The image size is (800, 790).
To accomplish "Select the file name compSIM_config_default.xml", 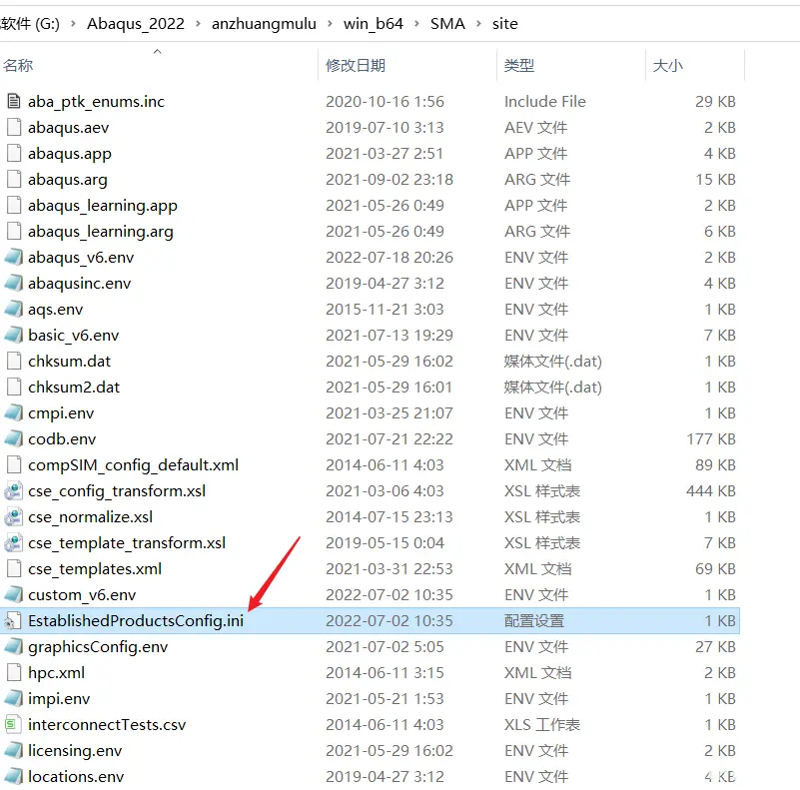I will pos(133,465).
